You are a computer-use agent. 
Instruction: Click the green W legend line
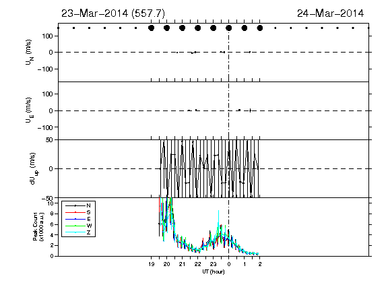75,226
